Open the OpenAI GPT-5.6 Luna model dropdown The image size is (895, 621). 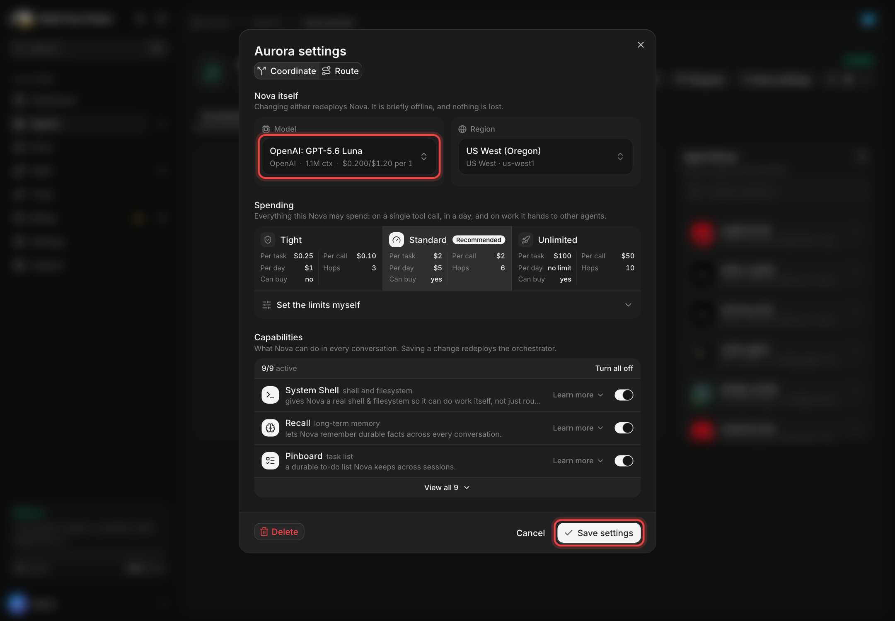tap(349, 156)
